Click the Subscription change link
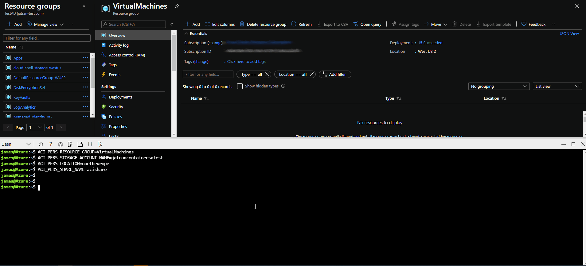 pos(215,43)
